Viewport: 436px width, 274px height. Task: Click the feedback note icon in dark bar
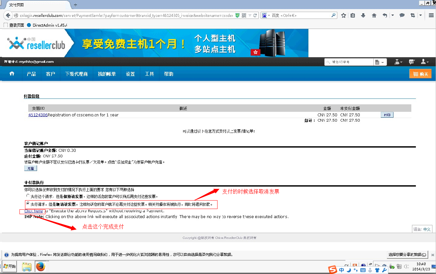click(x=412, y=62)
